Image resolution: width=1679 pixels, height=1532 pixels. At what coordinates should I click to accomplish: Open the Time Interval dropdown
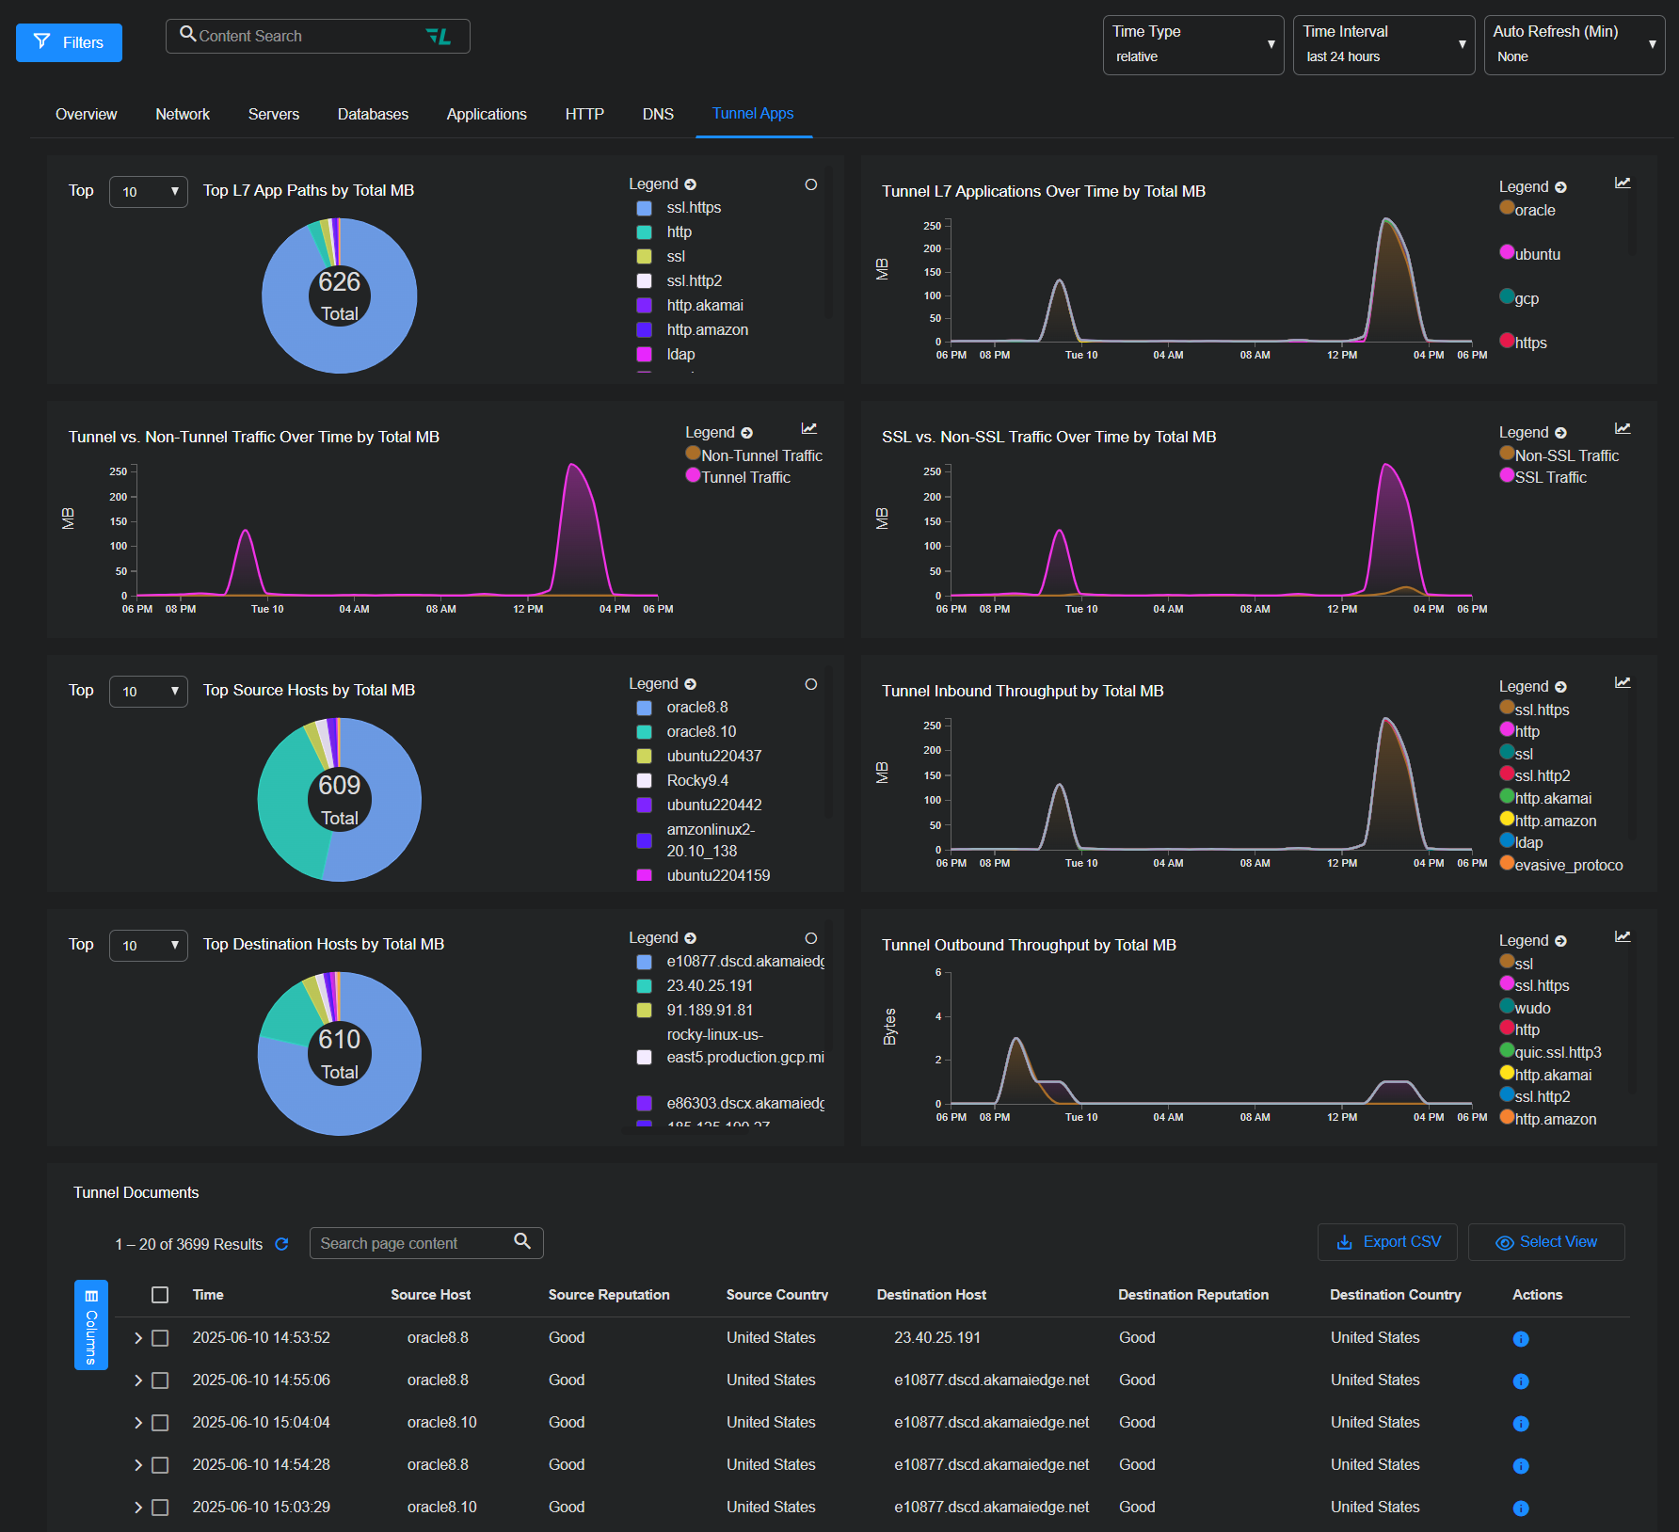[x=1383, y=44]
